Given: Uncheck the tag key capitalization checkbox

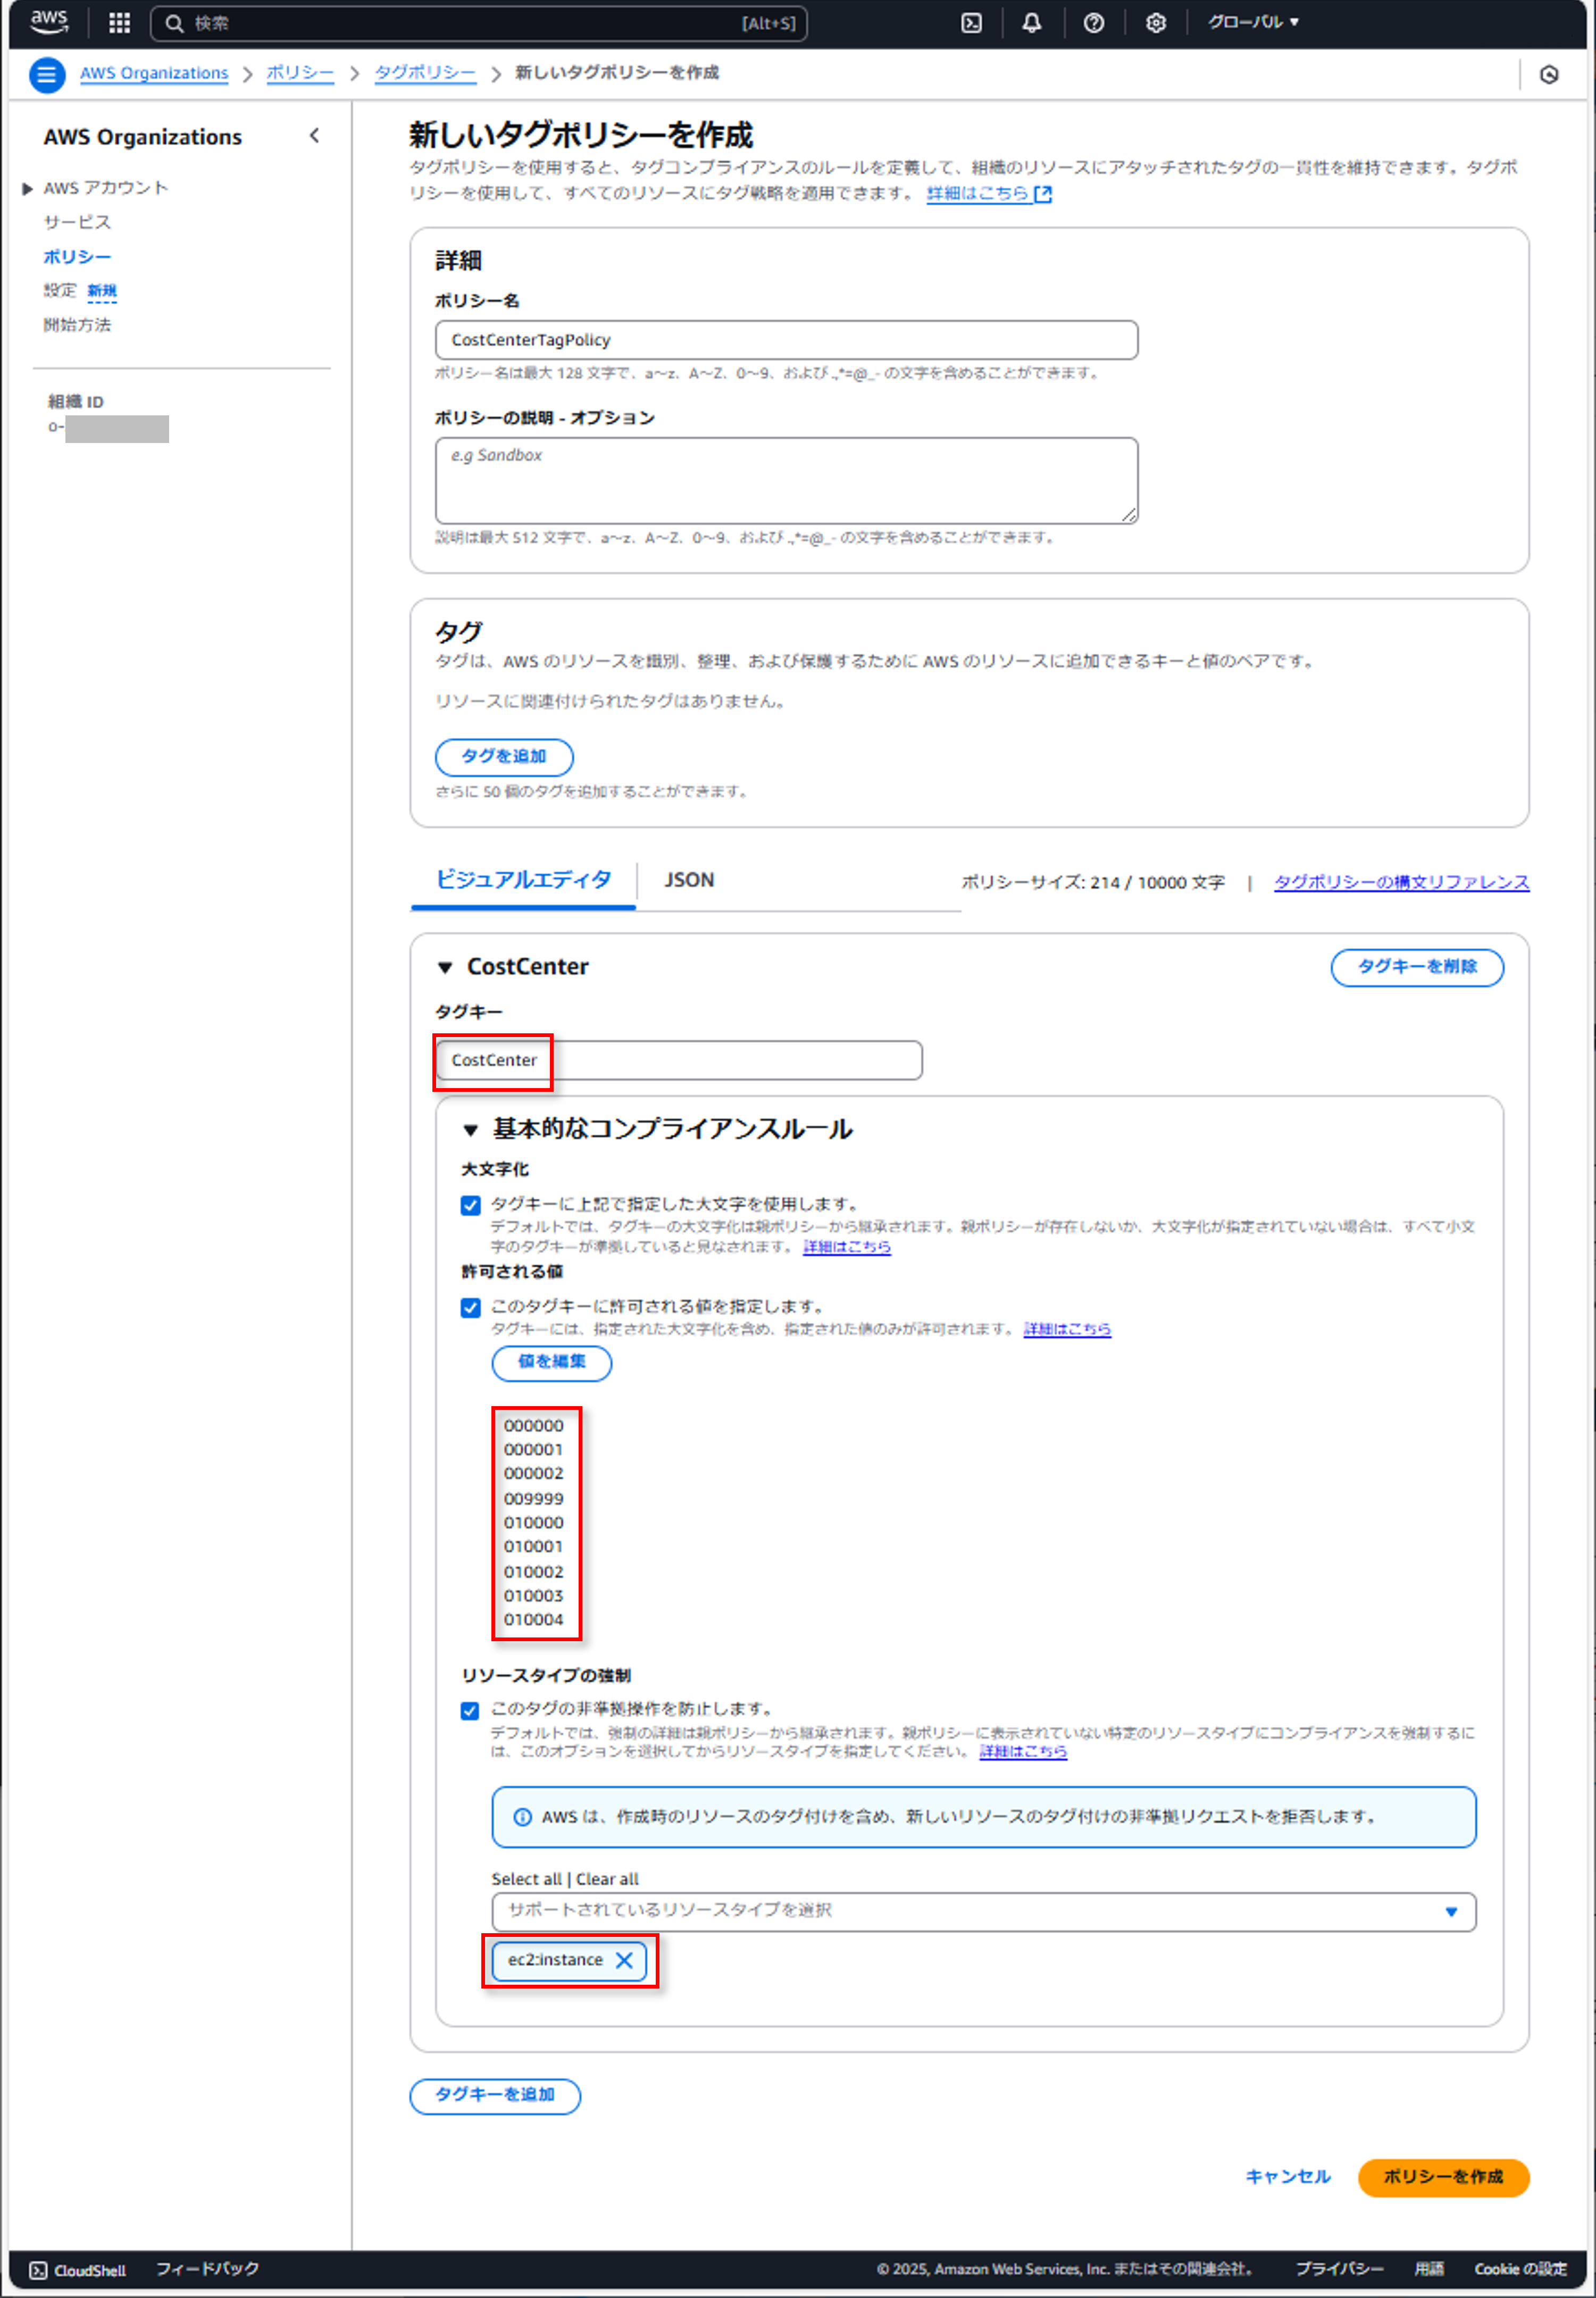Looking at the screenshot, I should 470,1205.
